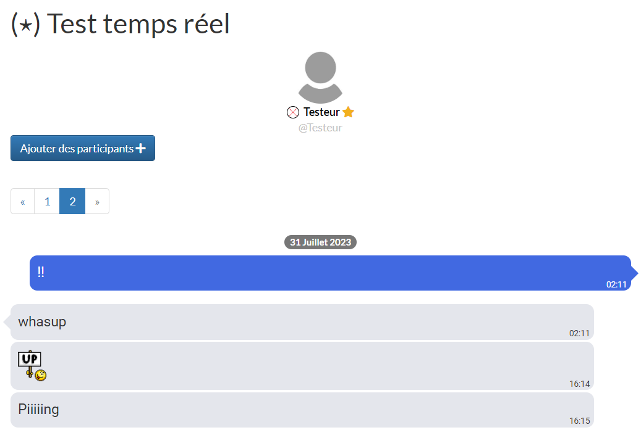
Task: Go to previous page with « arrow
Action: pos(22,201)
